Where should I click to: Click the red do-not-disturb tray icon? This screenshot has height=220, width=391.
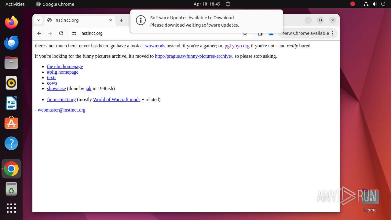(353, 4)
